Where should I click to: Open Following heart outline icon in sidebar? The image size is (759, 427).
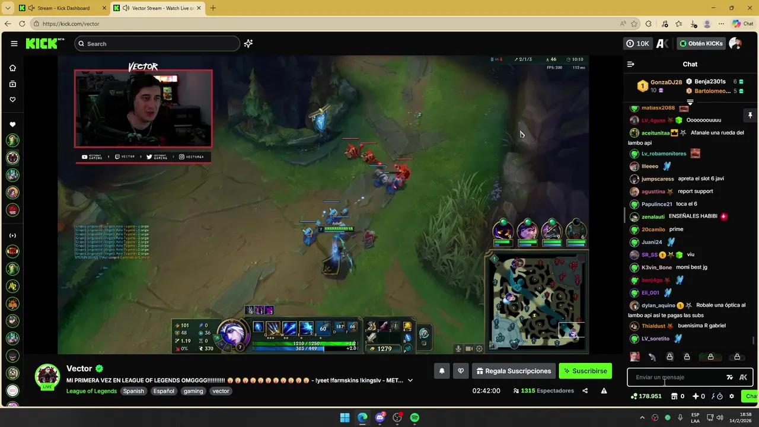click(12, 100)
